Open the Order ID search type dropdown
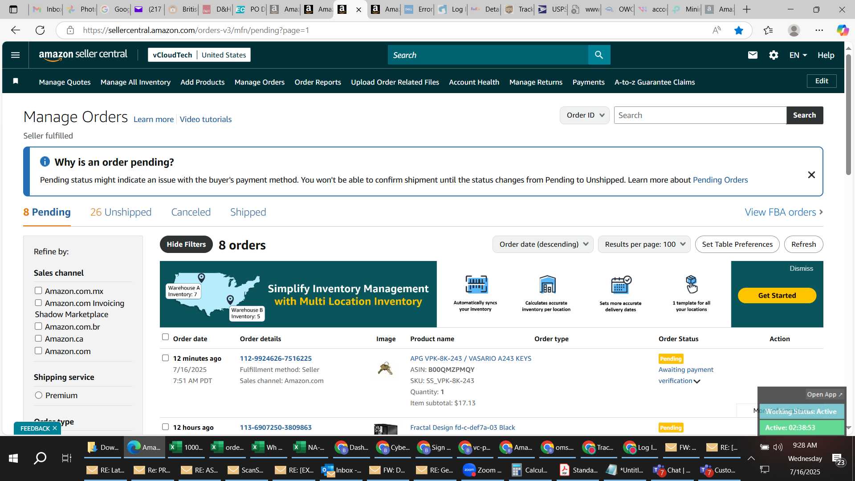This screenshot has width=855, height=481. [x=584, y=115]
